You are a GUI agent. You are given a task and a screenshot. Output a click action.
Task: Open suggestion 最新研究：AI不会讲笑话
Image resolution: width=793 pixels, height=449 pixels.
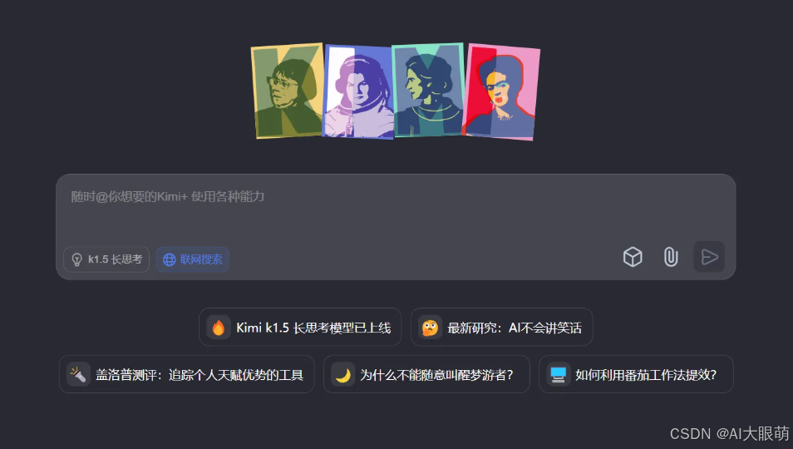click(x=501, y=327)
